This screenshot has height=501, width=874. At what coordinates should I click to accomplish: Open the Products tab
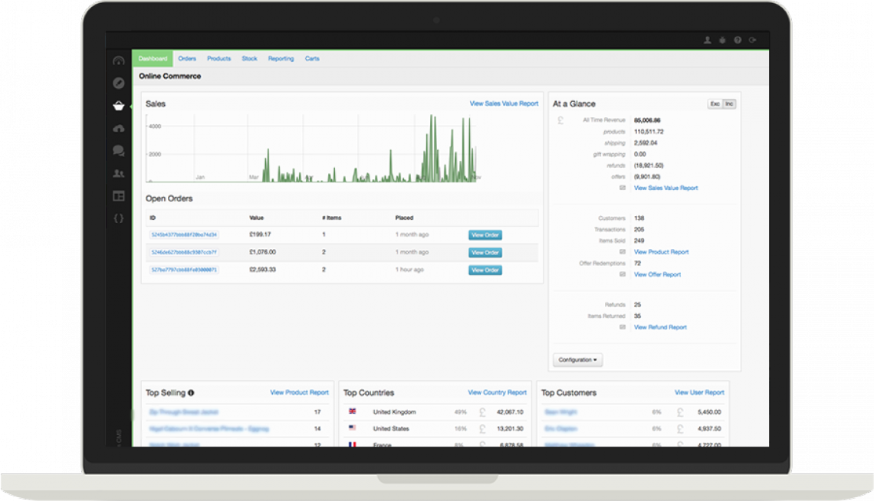pyautogui.click(x=219, y=58)
